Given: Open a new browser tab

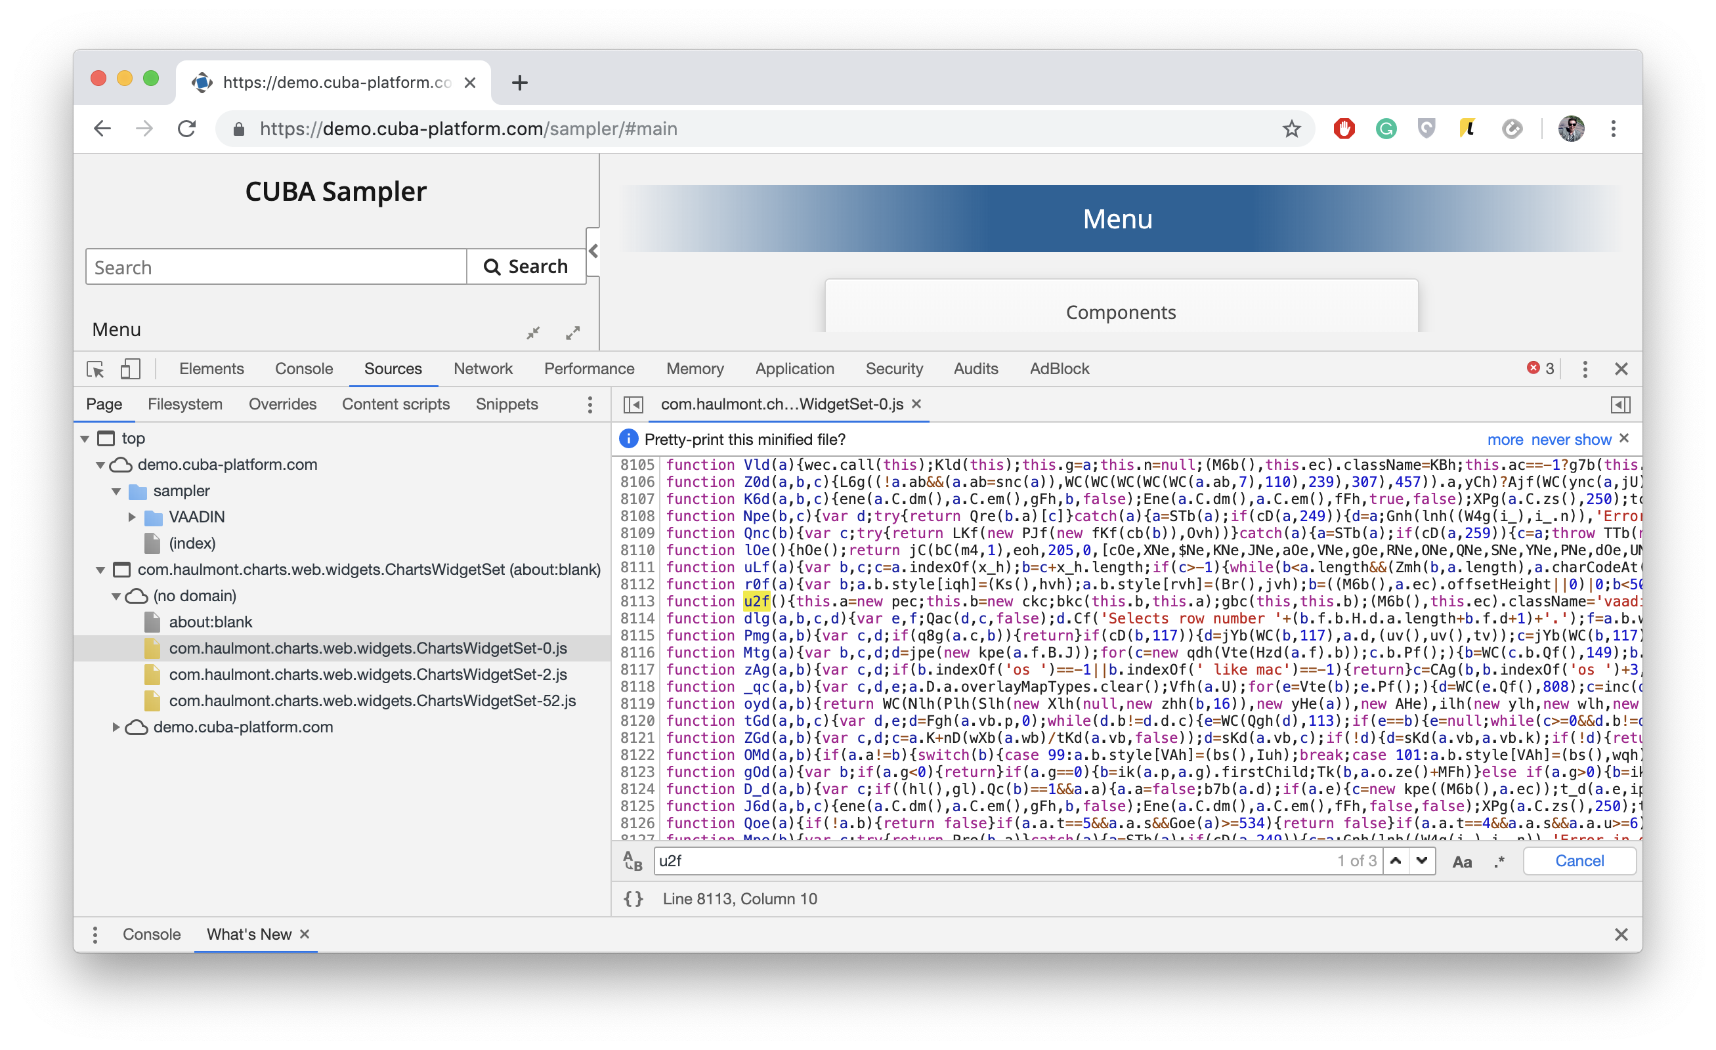Looking at the screenshot, I should [519, 83].
